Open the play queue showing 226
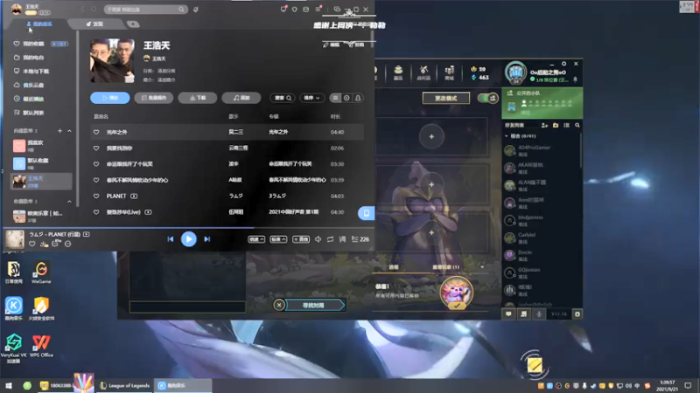Viewport: 700px width, 393px height. [360, 239]
